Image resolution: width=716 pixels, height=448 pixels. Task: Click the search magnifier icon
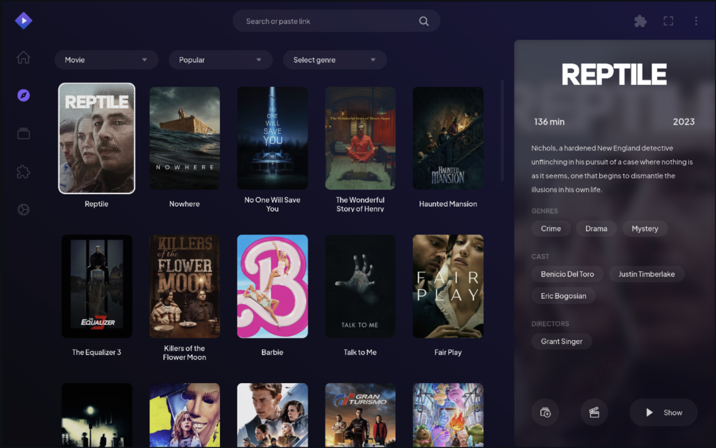(424, 21)
